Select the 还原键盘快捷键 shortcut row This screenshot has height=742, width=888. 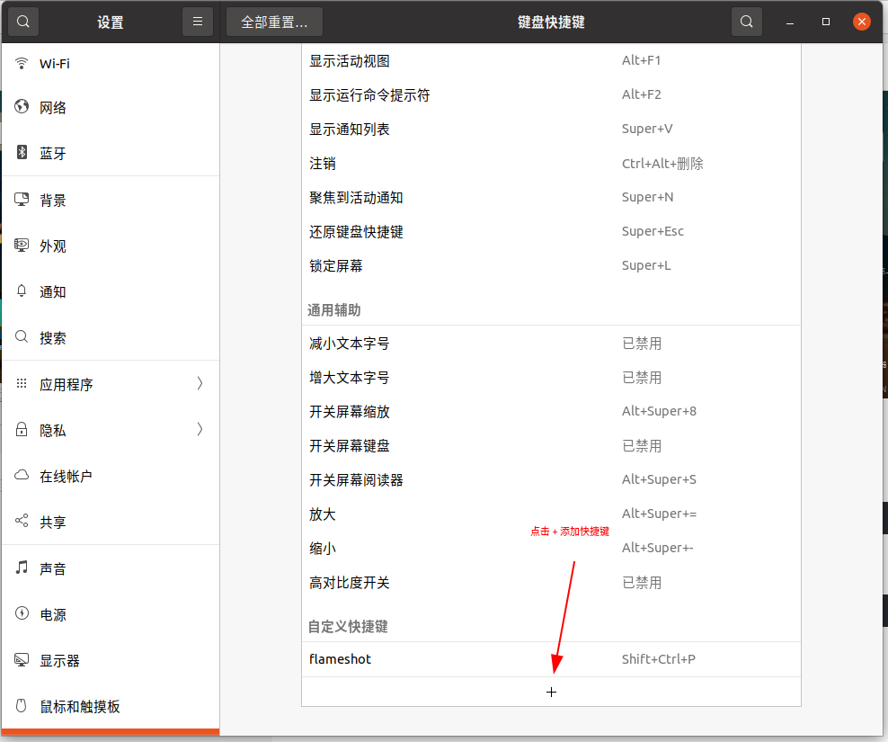click(x=551, y=231)
